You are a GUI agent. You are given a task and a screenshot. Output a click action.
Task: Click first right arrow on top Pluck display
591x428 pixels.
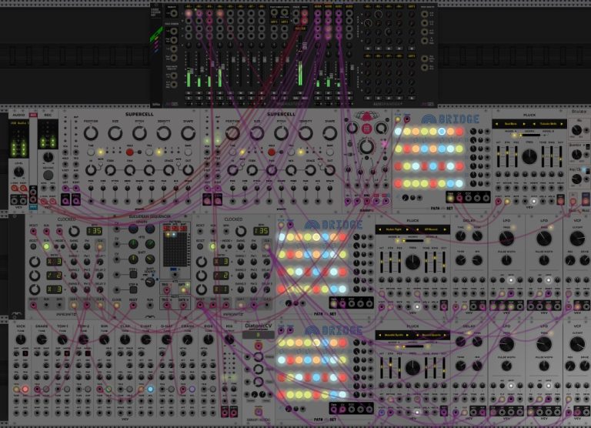coord(523,124)
